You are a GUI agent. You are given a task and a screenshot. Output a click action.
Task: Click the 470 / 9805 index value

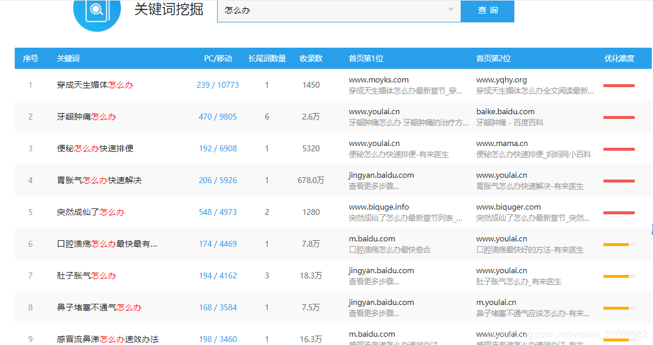coord(218,117)
